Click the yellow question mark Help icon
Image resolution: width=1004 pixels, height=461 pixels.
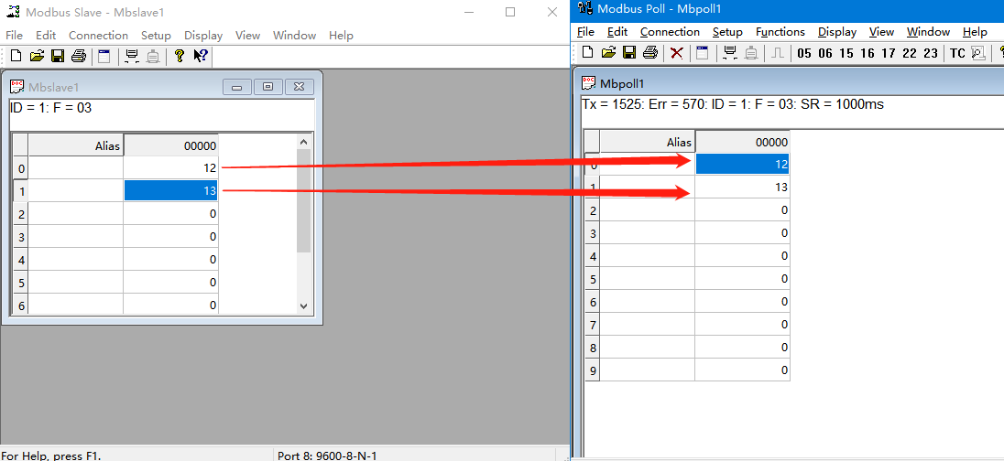point(180,56)
